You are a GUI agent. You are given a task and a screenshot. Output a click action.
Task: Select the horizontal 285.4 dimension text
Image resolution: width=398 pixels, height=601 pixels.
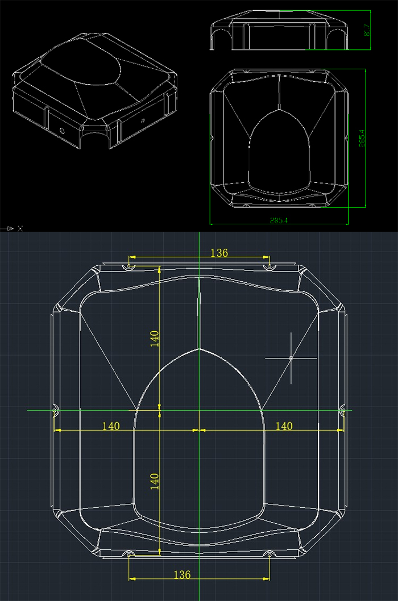[279, 220]
